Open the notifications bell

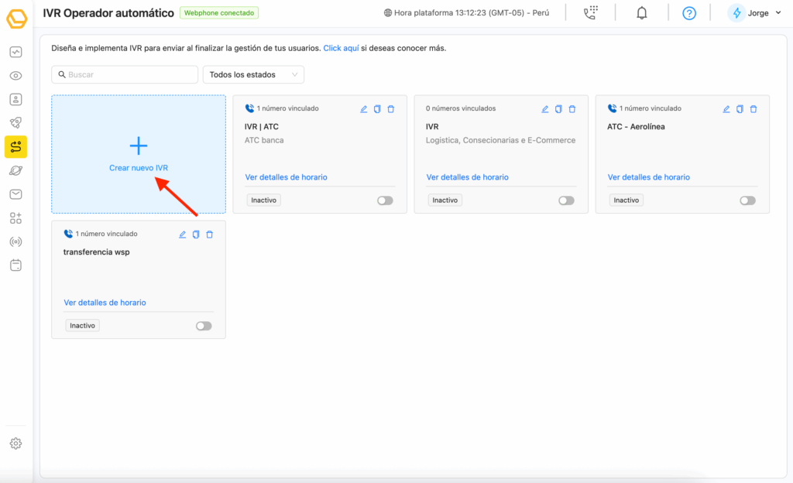click(641, 13)
